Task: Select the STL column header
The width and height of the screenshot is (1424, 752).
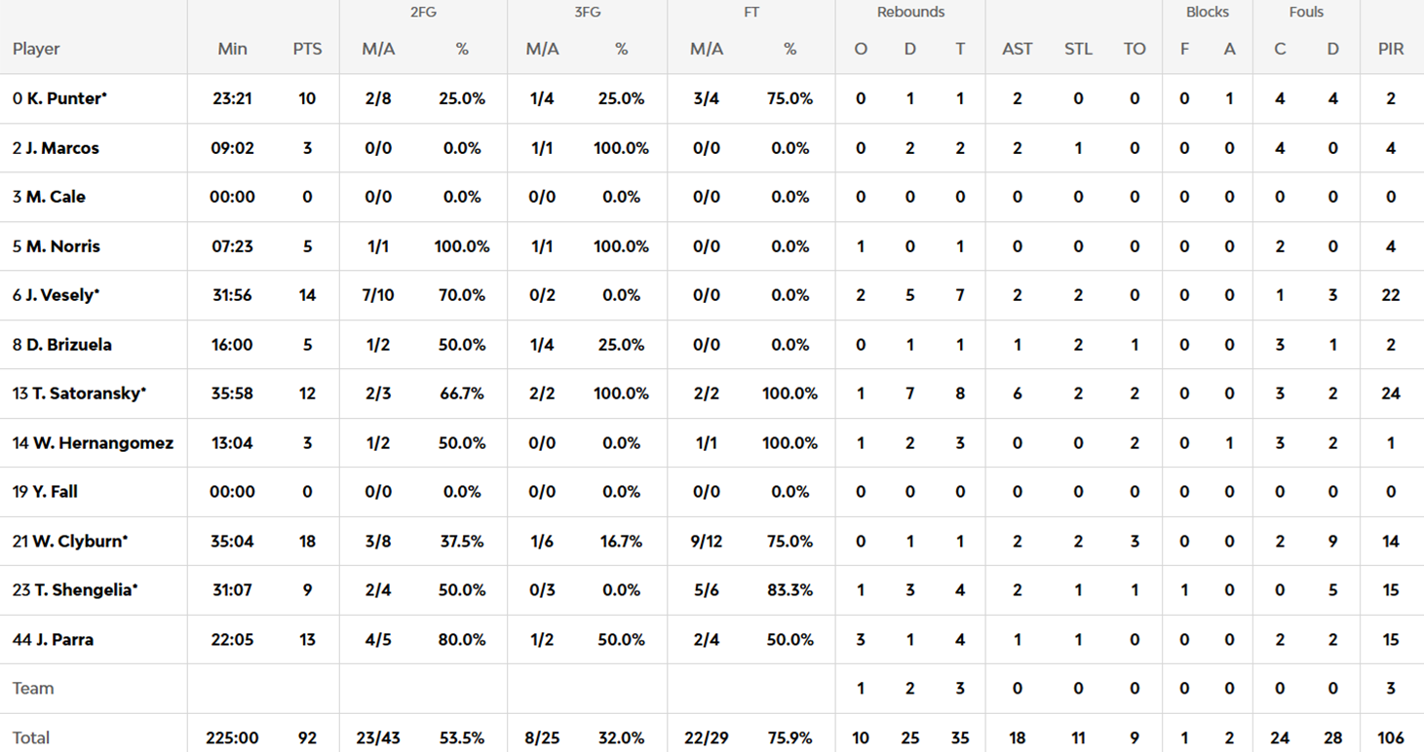Action: (1078, 49)
